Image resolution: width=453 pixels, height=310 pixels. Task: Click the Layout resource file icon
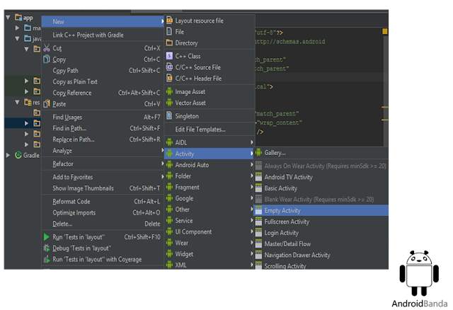(x=170, y=21)
